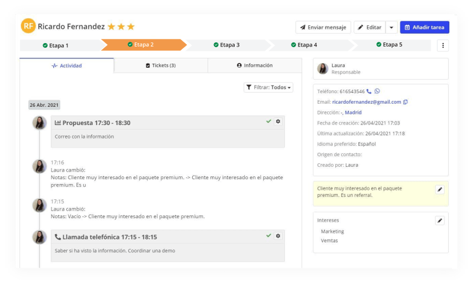The image size is (473, 286).
Task: Click the yellow note text
Action: tap(359, 192)
